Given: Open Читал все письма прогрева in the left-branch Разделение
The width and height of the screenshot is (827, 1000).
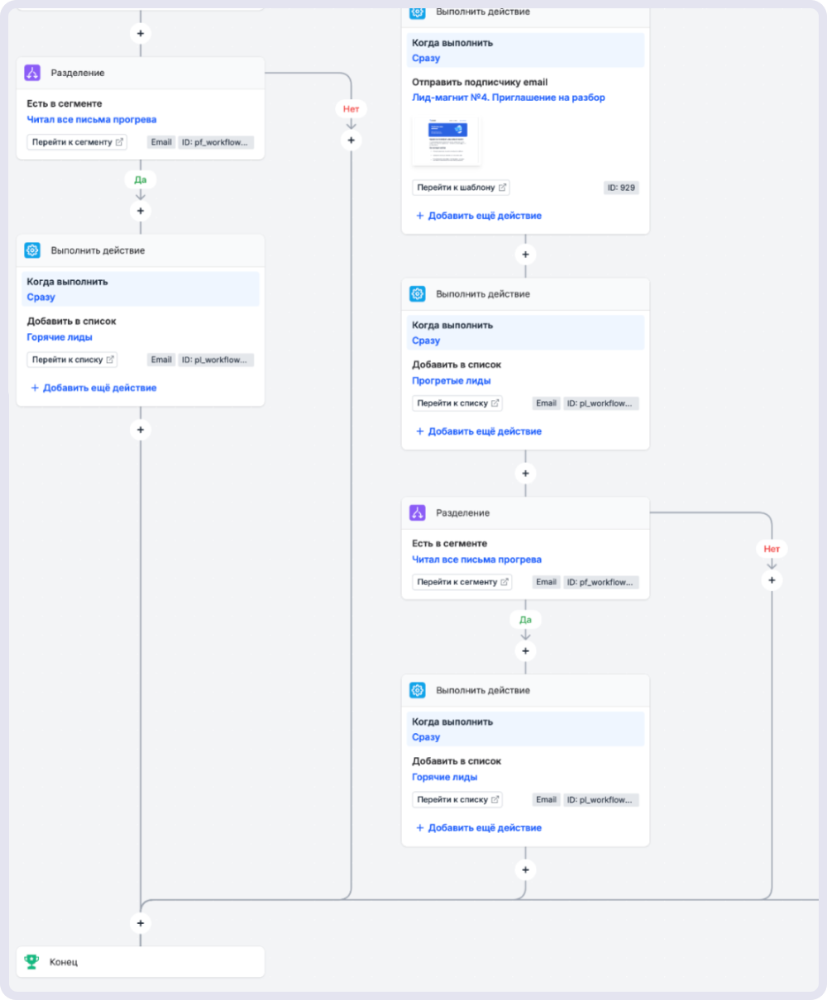Looking at the screenshot, I should click(92, 120).
